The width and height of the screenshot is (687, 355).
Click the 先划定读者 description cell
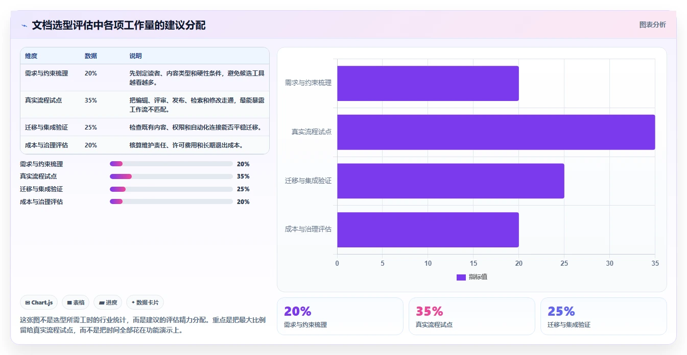[x=197, y=78]
